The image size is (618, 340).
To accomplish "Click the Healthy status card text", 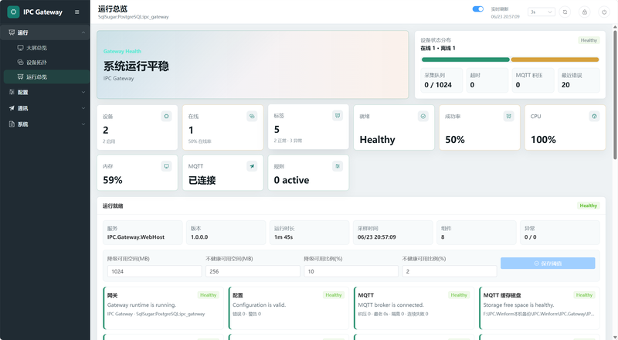I will (377, 140).
